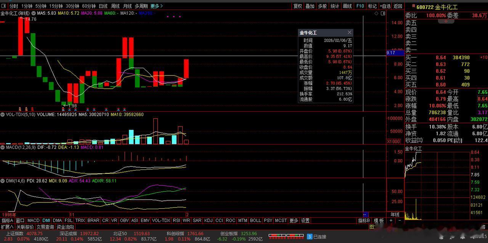Select the 指标A tab

tap(7, 221)
